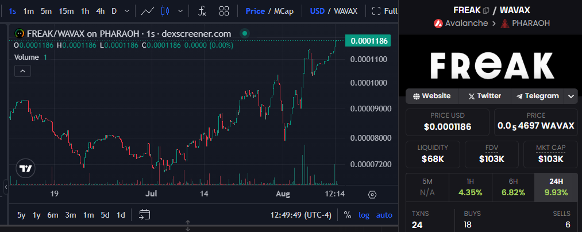Open the project Website link
The width and height of the screenshot is (582, 232).
pyautogui.click(x=432, y=96)
